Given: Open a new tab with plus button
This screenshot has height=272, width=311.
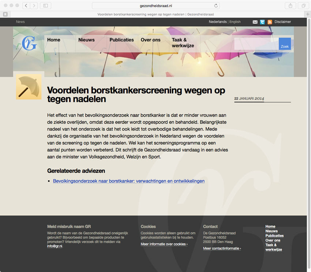Looking at the screenshot, I should point(307,14).
